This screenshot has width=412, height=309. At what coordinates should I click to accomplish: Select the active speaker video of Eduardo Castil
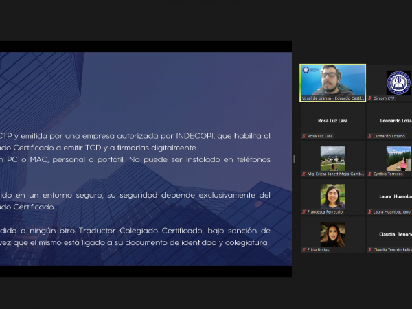pyautogui.click(x=332, y=83)
